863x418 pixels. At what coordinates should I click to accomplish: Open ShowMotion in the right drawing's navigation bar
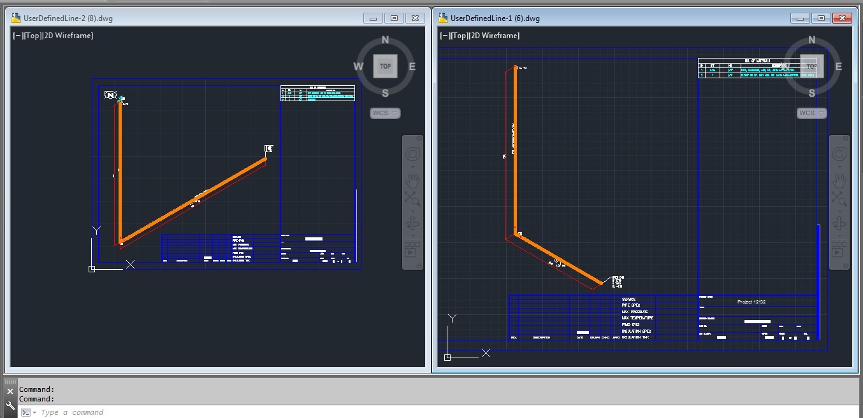click(x=839, y=249)
